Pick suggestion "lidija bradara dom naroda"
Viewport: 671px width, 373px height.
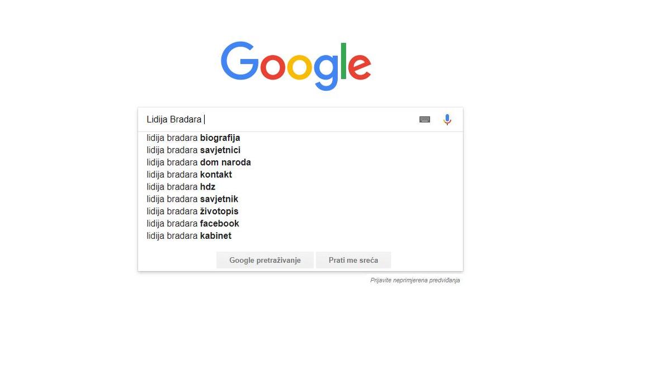click(199, 163)
